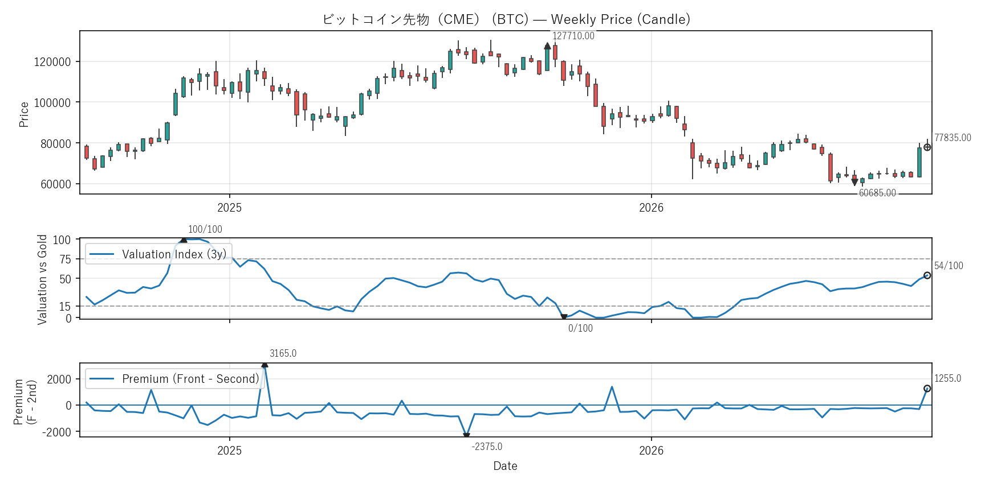Click the Valuation Index (3y) legend entry
Viewport: 985px width, 483px height.
click(159, 254)
